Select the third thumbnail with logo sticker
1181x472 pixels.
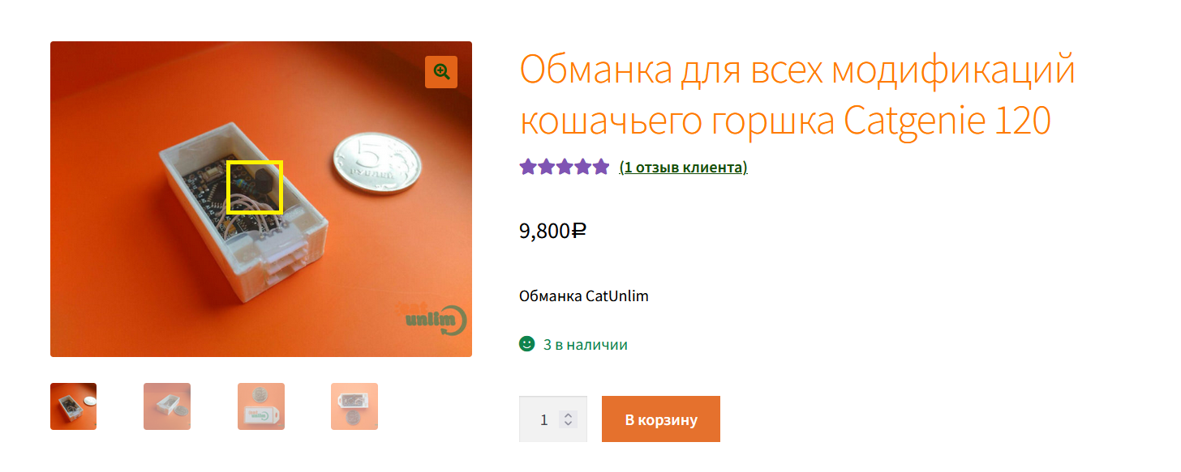click(x=261, y=406)
